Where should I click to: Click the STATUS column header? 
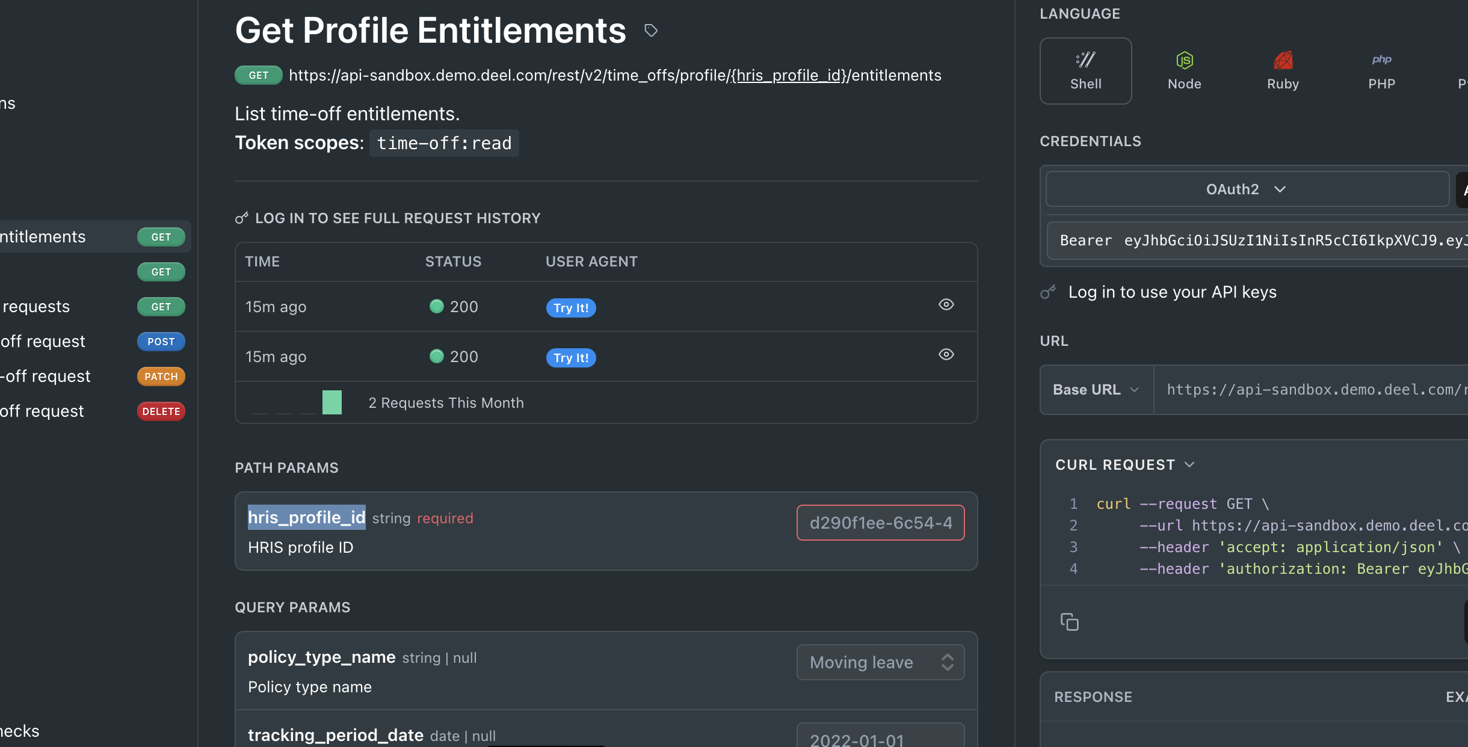pos(453,261)
